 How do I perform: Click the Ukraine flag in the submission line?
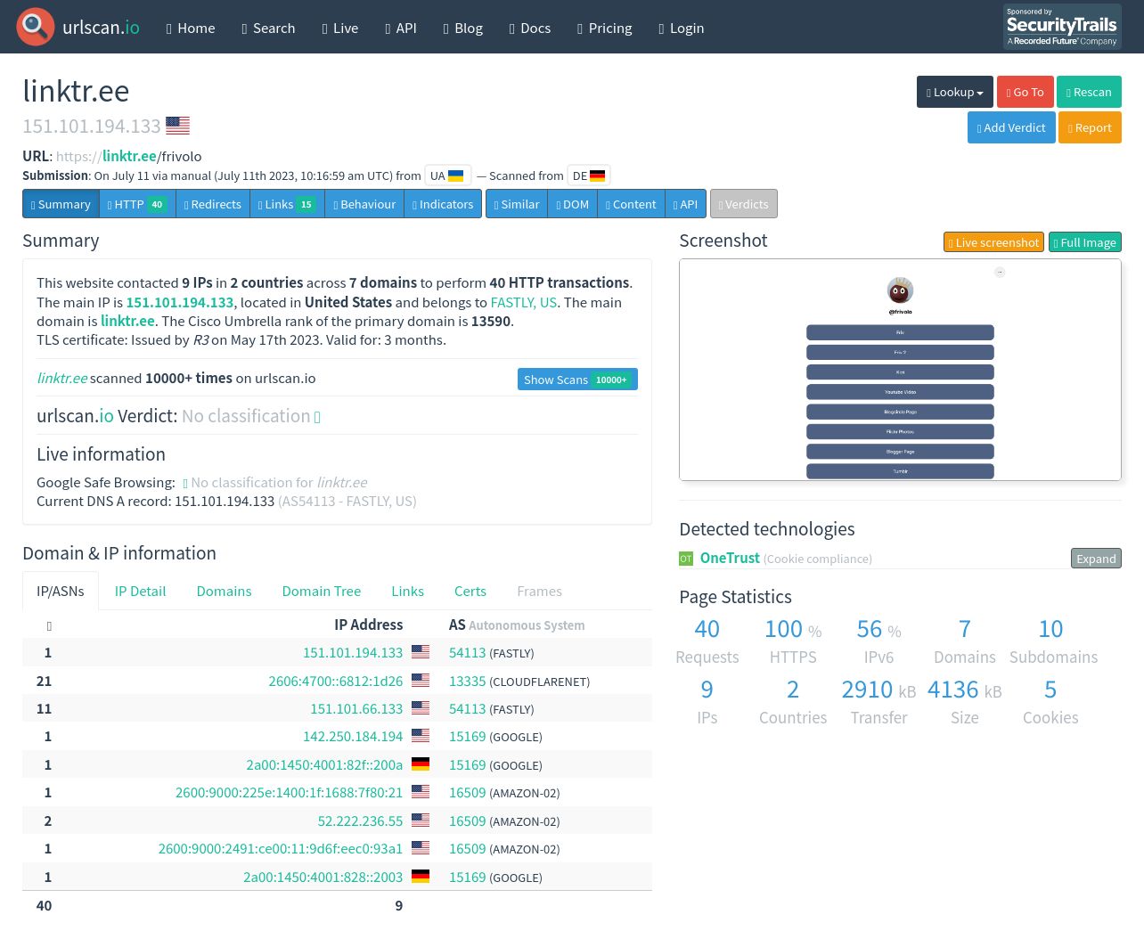tap(455, 176)
